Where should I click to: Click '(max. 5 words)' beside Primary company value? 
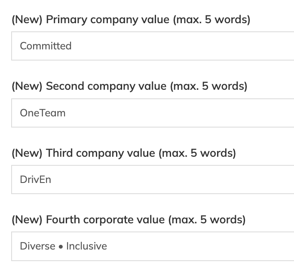tap(211, 20)
